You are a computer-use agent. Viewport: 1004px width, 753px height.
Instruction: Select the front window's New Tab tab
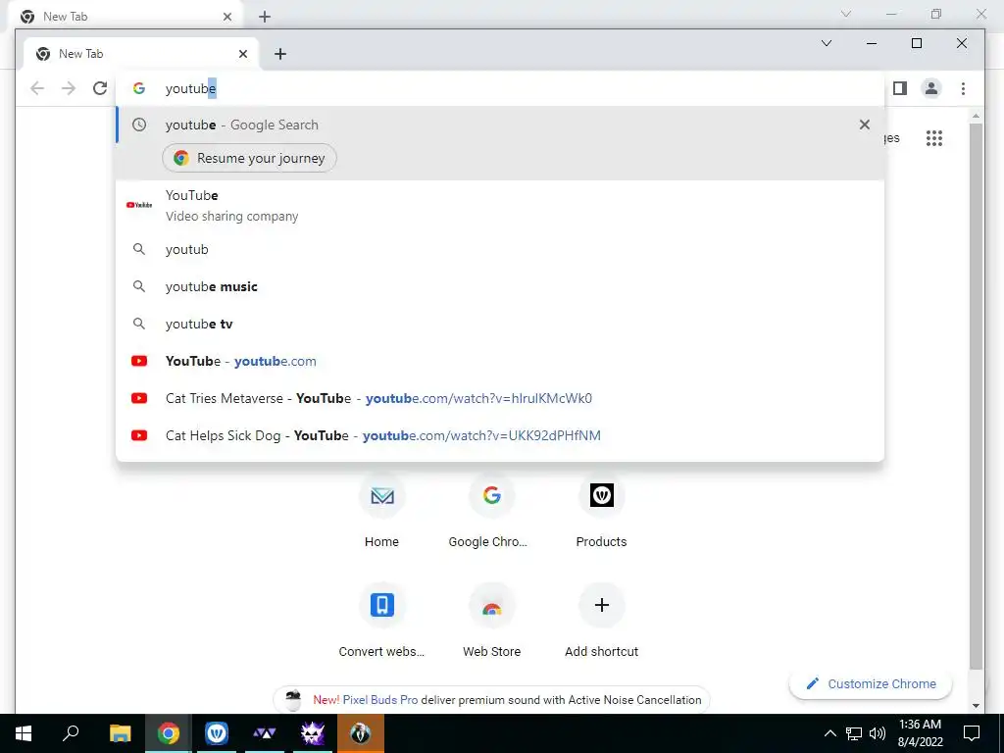(141, 54)
